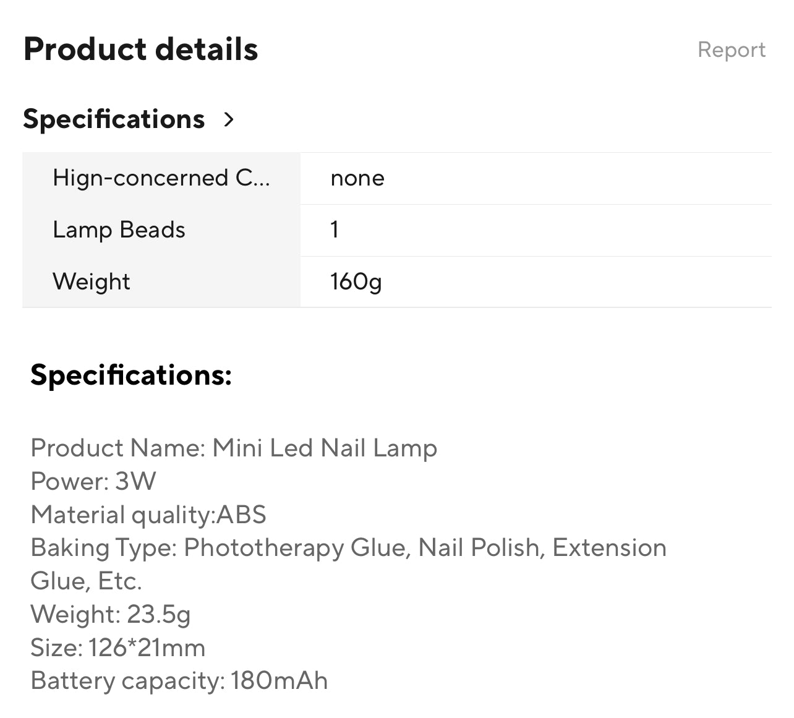Click the Product Name: Mini Led Nail Lamp line
Image resolution: width=794 pixels, height=718 pixels.
click(x=234, y=448)
